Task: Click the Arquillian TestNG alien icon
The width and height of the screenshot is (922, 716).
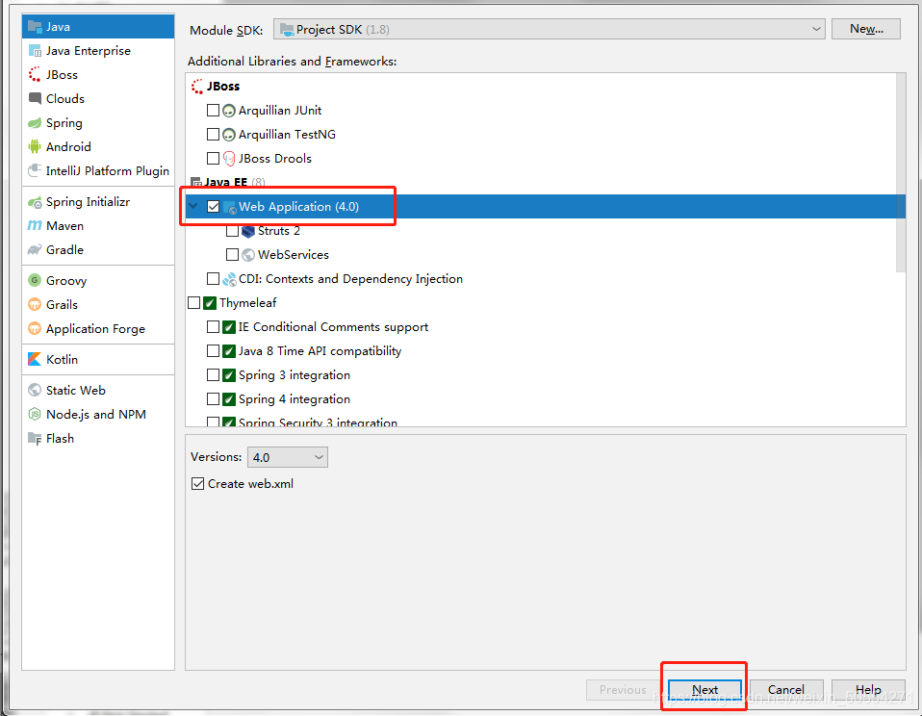Action: point(229,135)
